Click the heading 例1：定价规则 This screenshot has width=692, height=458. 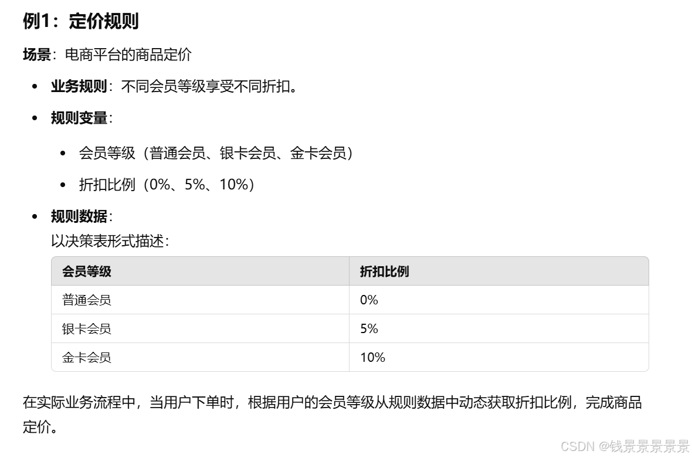(81, 21)
